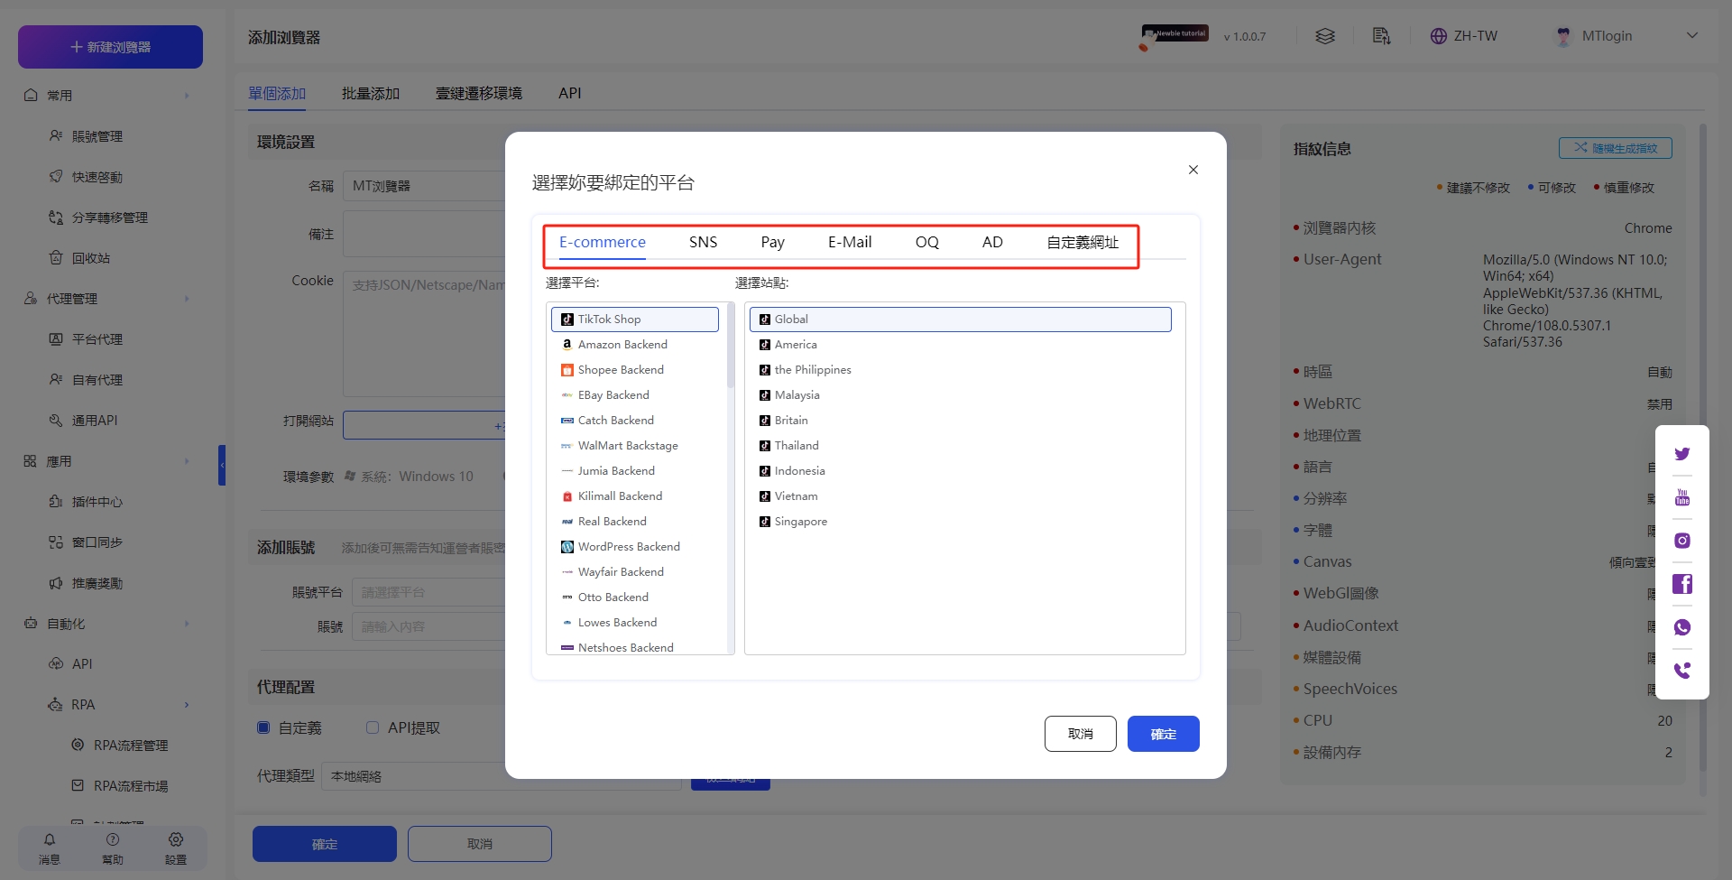
Task: Expand the MTlogin account dropdown arrow
Action: 1691,36
